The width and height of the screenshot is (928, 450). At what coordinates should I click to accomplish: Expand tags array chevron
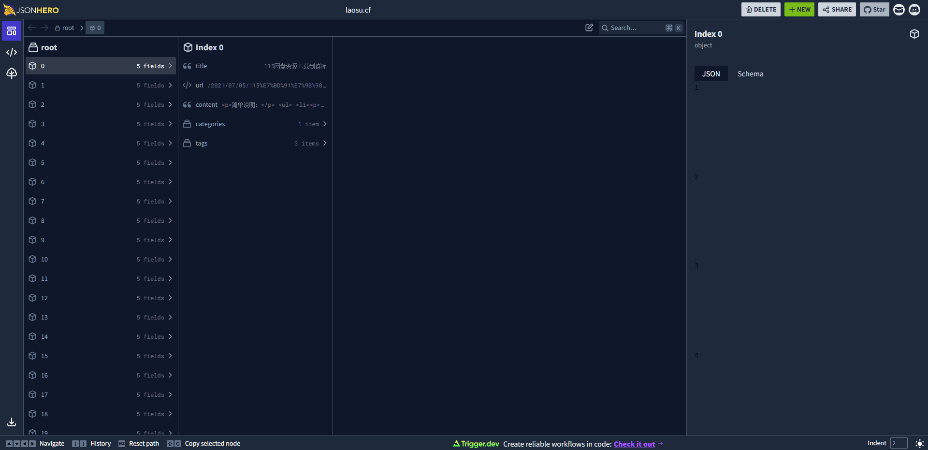point(325,143)
